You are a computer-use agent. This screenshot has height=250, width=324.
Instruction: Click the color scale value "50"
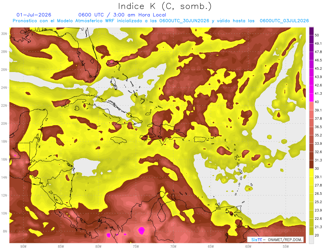click(317, 35)
